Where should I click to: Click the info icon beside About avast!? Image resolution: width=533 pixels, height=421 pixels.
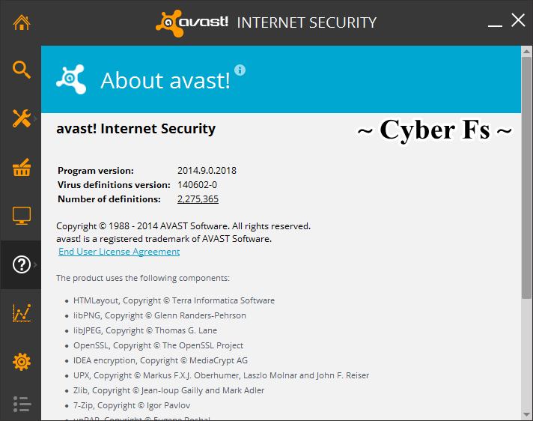[240, 70]
